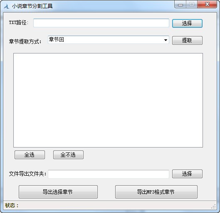Click the disabled maximize window button
The width and height of the screenshot is (220, 213).
coord(192,4)
